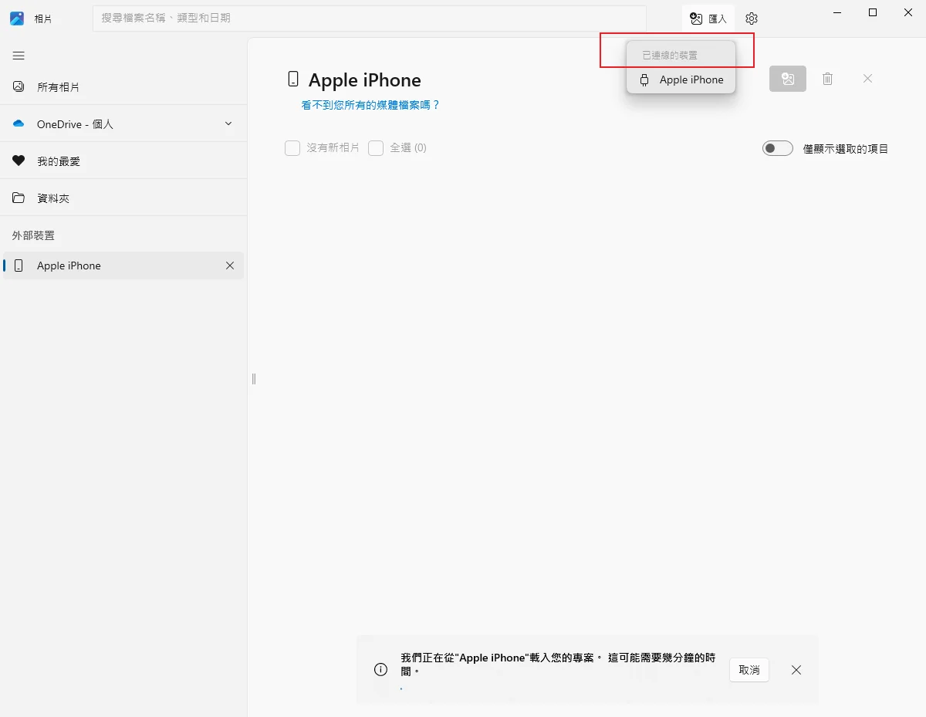Click the search files input field

369,18
